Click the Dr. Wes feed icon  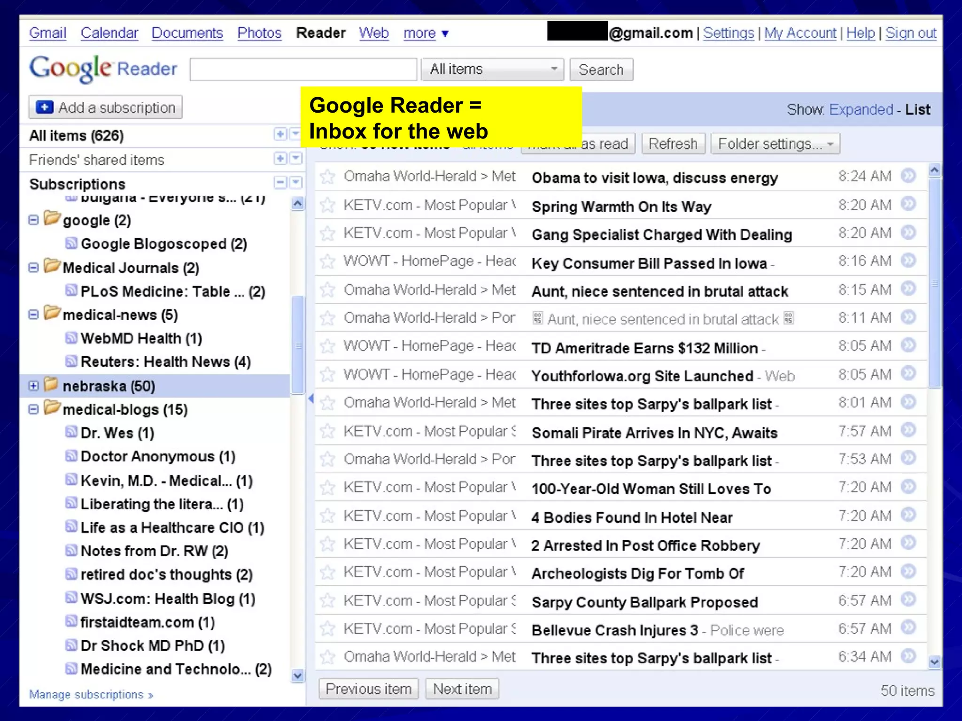coord(71,432)
